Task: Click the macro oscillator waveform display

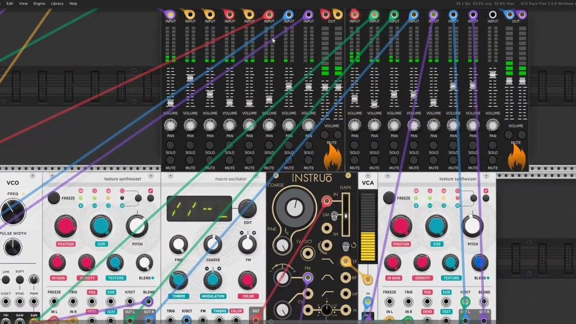Action: [199, 208]
